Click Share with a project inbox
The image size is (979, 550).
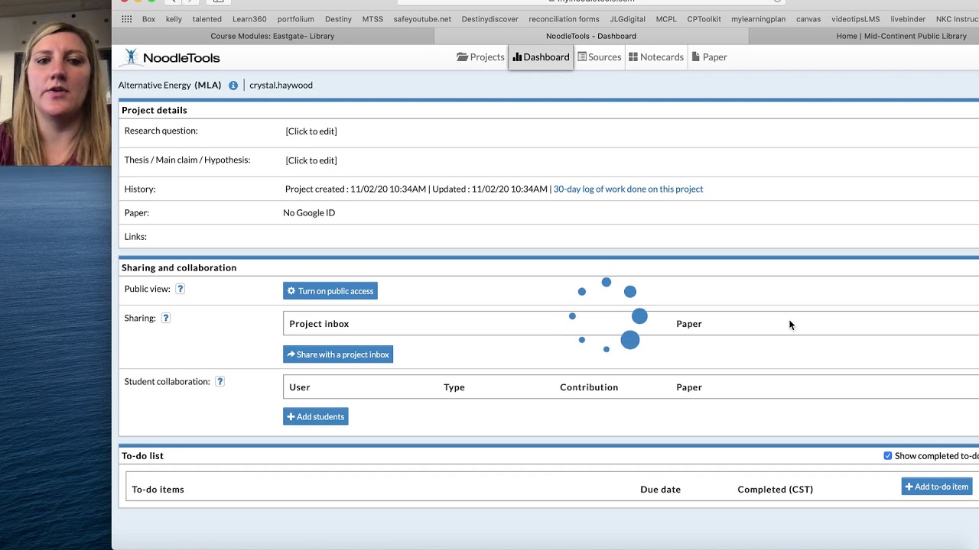tap(338, 354)
